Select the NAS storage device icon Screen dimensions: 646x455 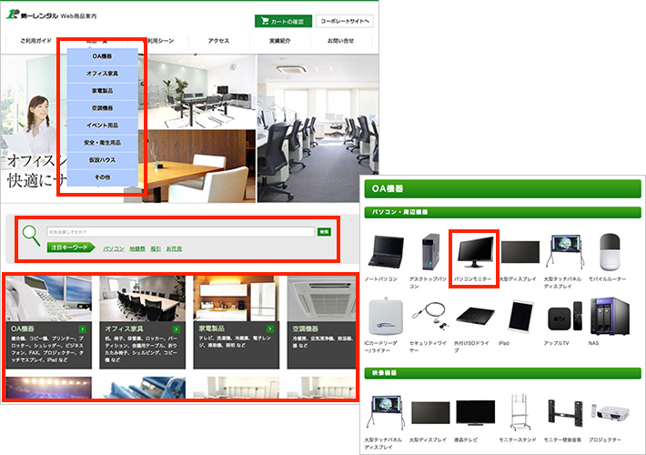coord(611,317)
